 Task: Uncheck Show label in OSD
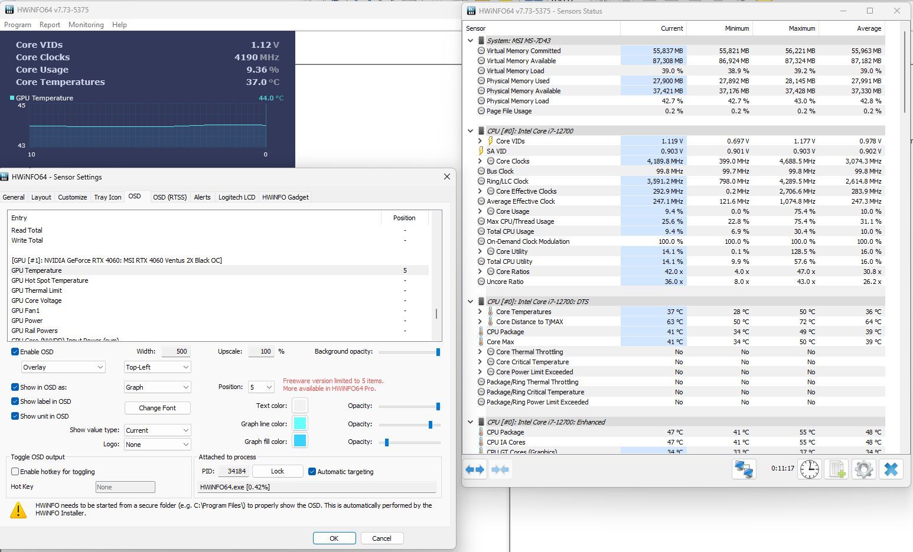pos(14,401)
